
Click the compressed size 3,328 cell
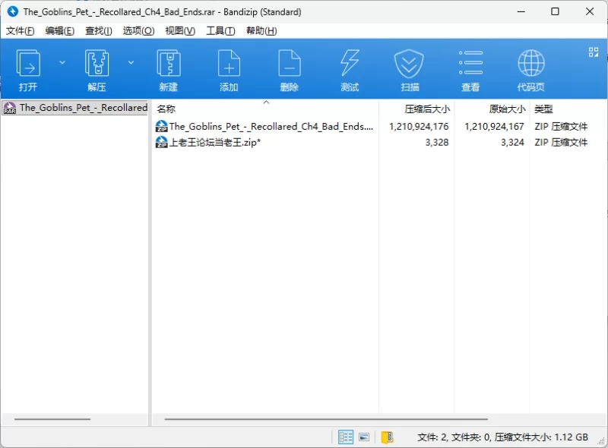436,142
